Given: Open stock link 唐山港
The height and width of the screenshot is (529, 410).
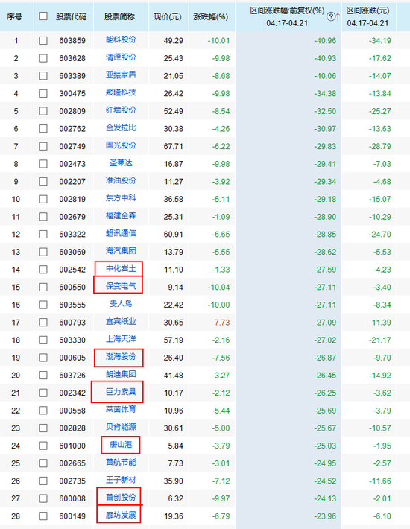Looking at the screenshot, I should (121, 445).
